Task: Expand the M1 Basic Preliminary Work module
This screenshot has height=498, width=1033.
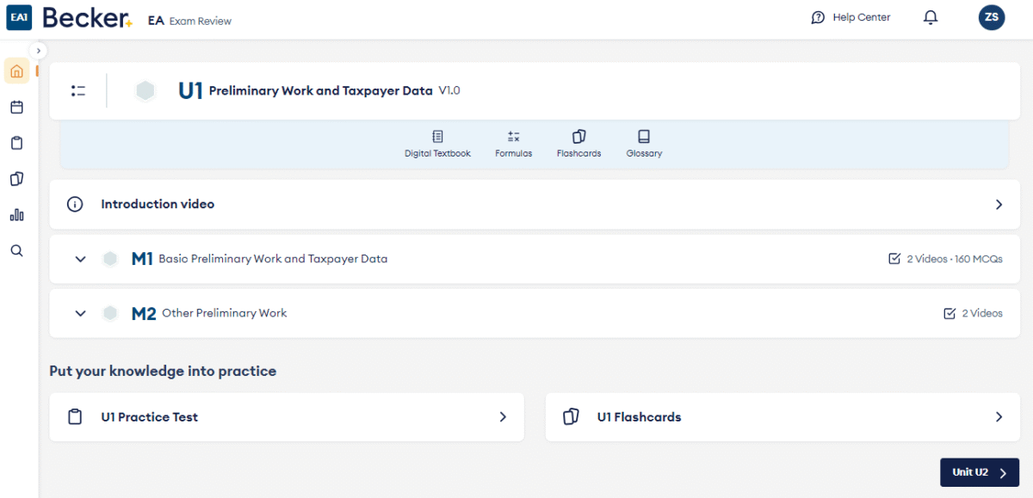Action: [81, 259]
